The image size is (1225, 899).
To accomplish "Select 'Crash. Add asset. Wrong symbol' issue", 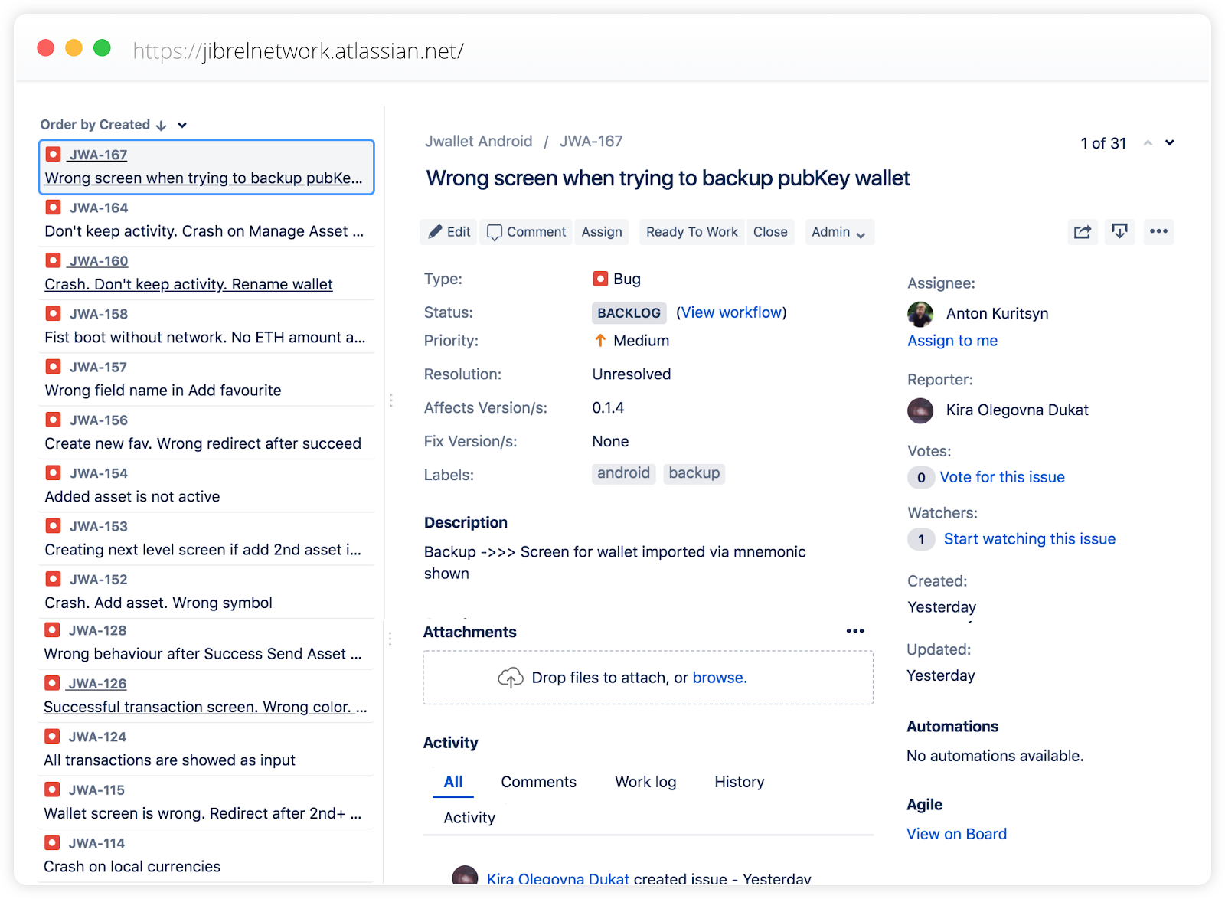I will coord(206,591).
